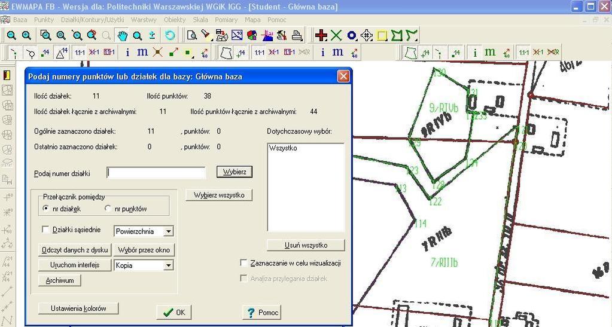Click the flashlight search tool icon
The image size is (612, 327).
point(205,35)
